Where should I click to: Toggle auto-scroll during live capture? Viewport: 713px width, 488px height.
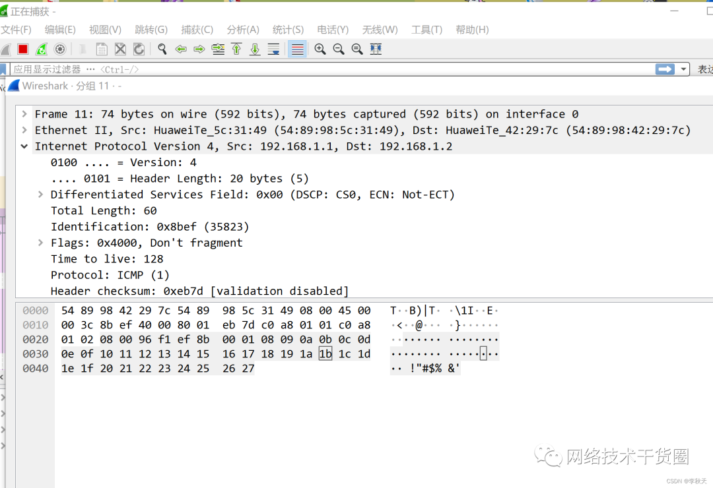coord(274,49)
